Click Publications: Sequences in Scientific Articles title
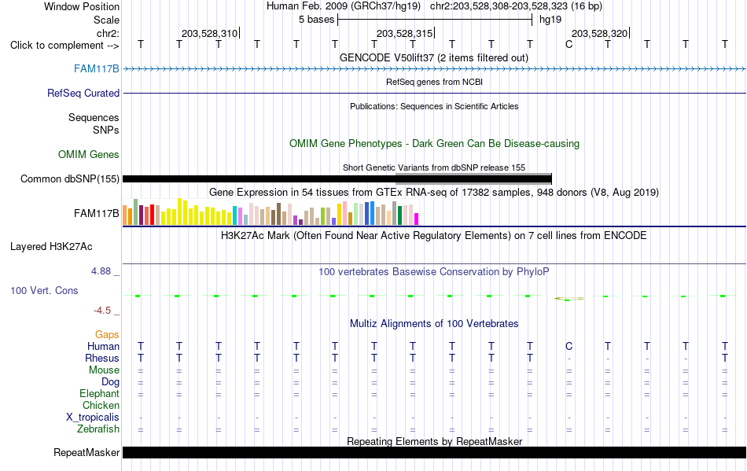 click(434, 106)
